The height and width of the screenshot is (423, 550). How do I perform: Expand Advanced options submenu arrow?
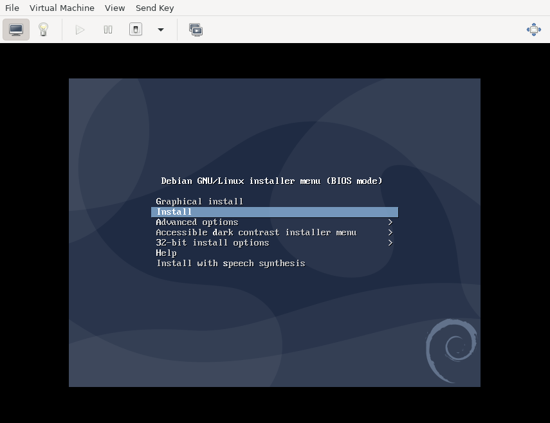point(390,222)
